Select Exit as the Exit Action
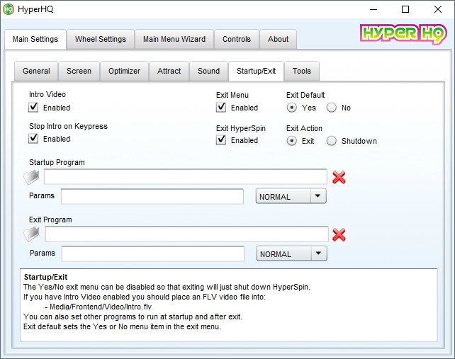455x359 pixels. (x=291, y=141)
